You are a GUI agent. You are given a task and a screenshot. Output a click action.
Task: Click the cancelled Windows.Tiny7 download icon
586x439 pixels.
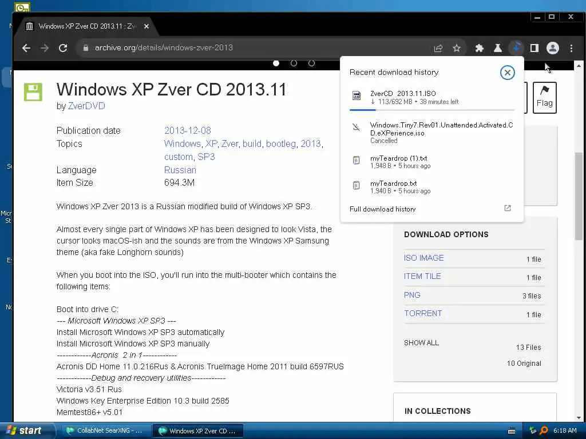tap(357, 127)
